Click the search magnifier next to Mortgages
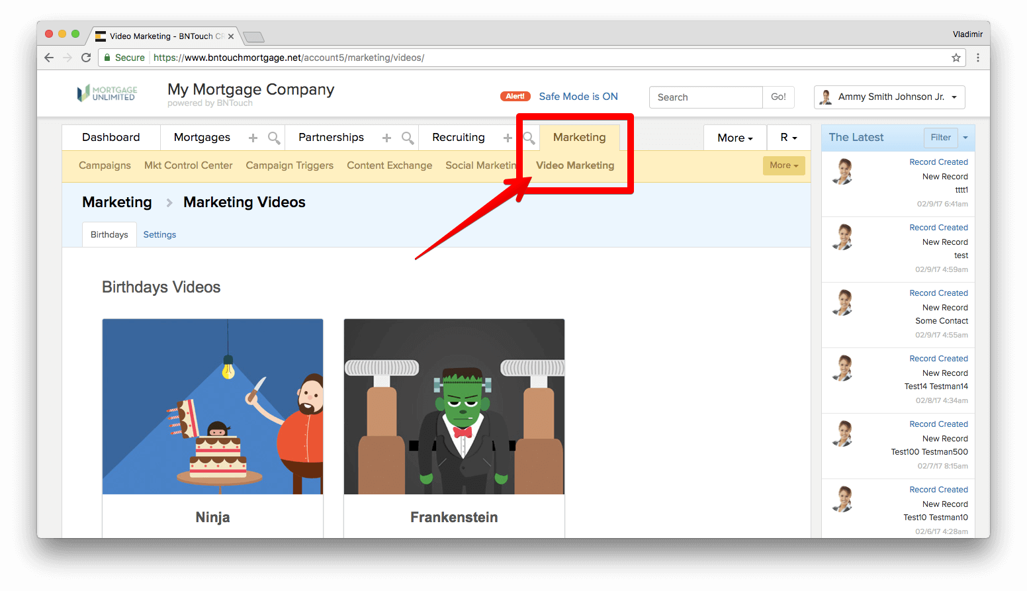 pyautogui.click(x=273, y=138)
